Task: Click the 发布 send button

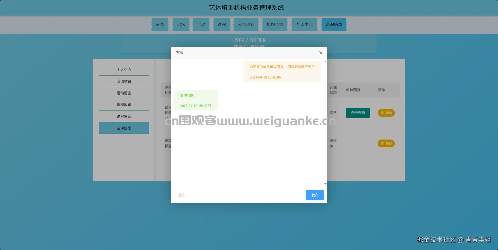Action: click(x=315, y=195)
